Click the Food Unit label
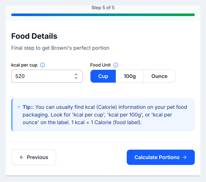Viewport: 206px width, 182px height. click(100, 65)
